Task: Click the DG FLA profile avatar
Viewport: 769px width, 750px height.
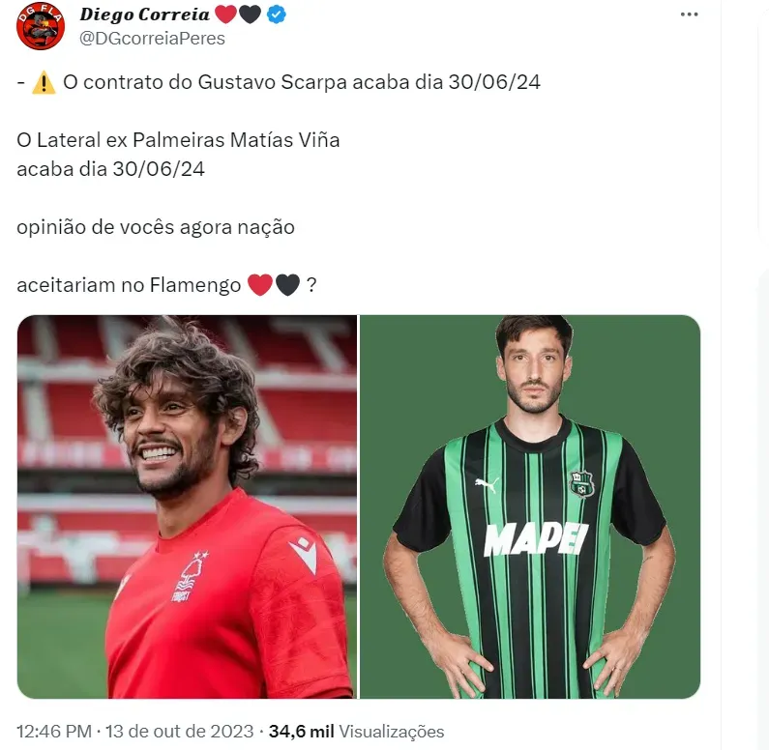Action: point(41,25)
